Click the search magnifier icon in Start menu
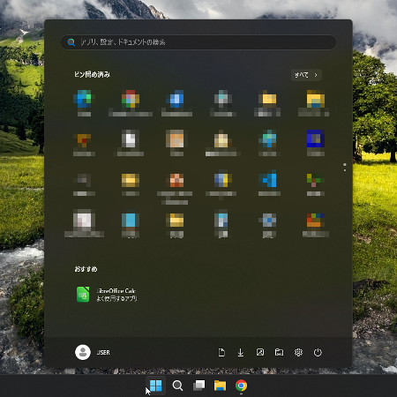 coord(71,42)
